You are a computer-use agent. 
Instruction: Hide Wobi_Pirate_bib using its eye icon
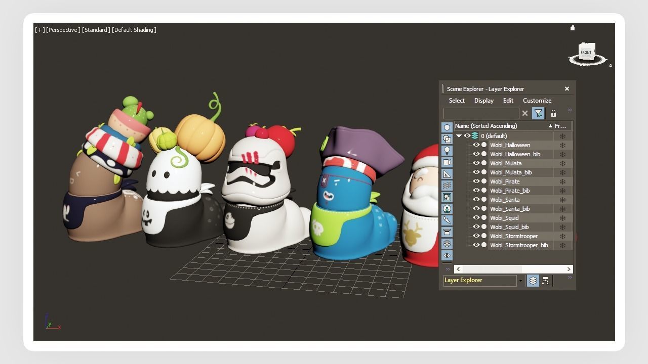[x=476, y=190]
